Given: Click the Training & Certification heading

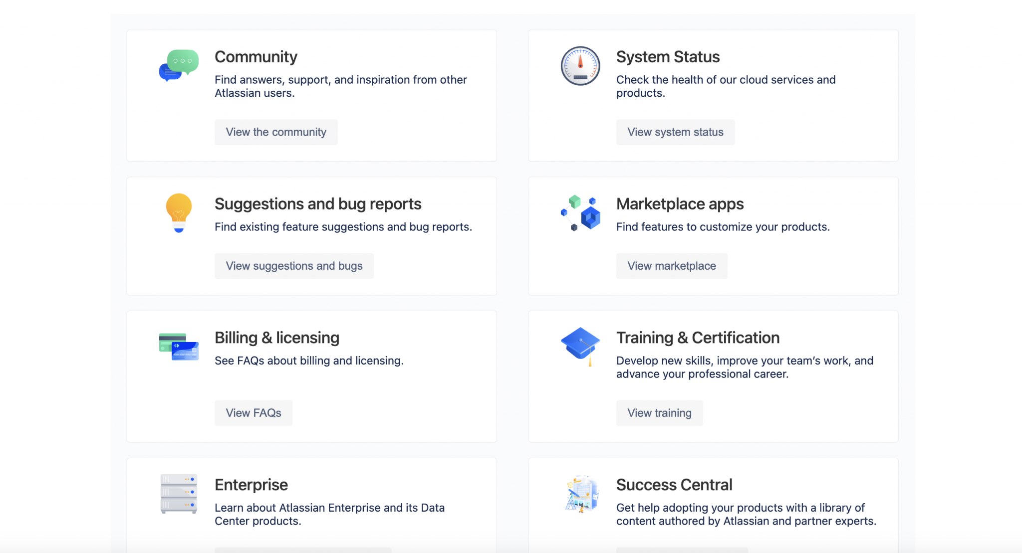Looking at the screenshot, I should (x=697, y=337).
